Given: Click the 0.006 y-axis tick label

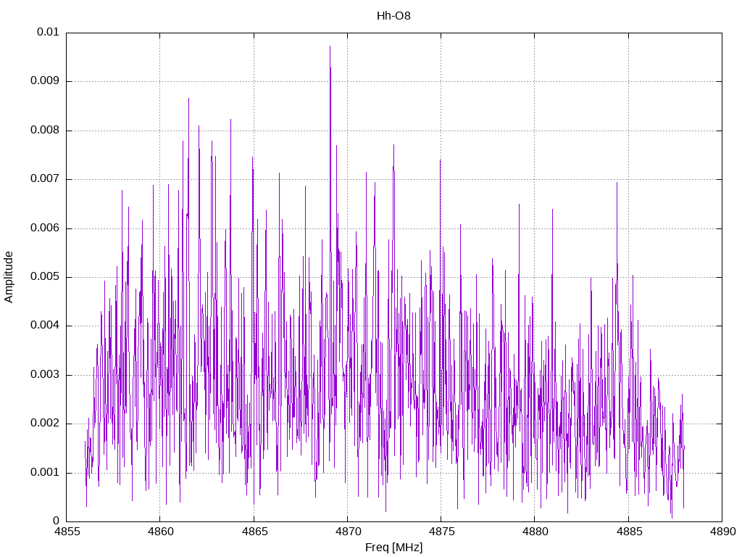Looking at the screenshot, I should tap(45, 228).
